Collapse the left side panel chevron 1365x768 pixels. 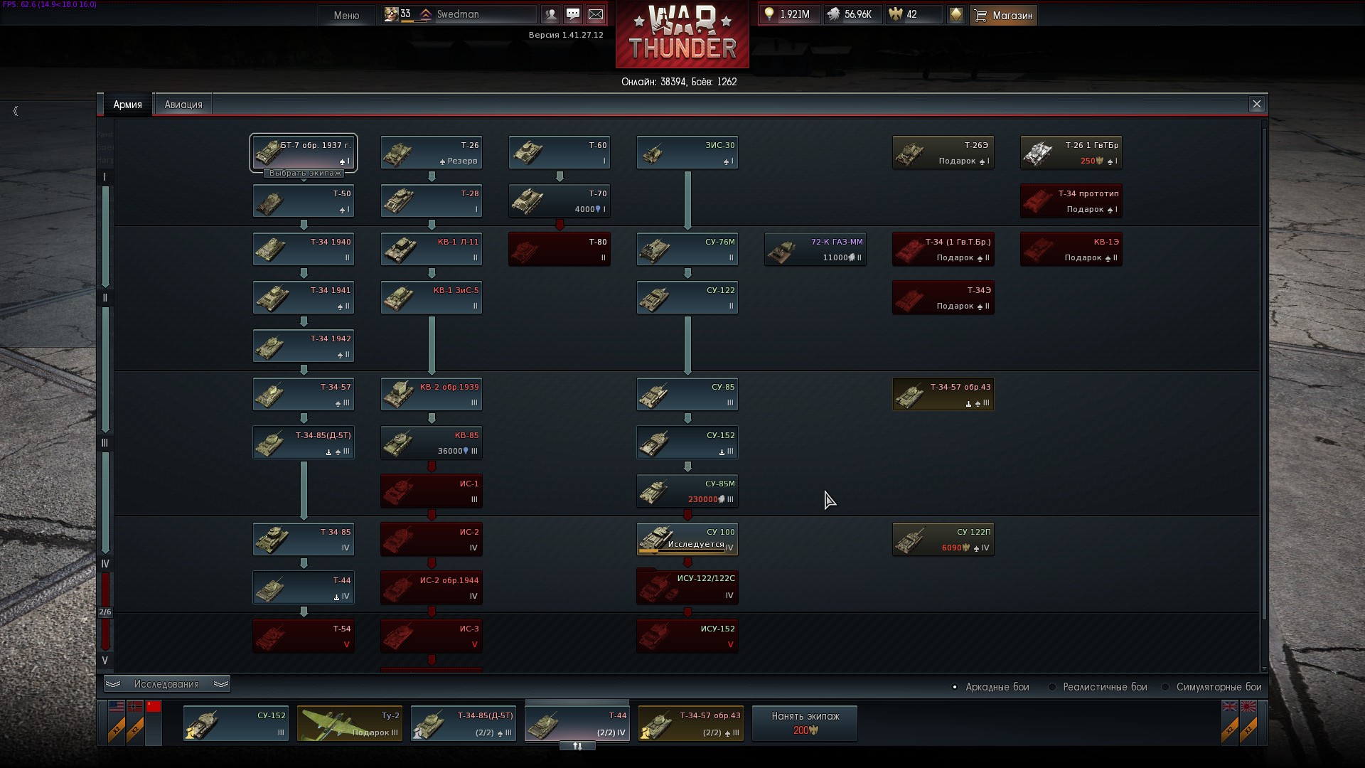tap(16, 111)
